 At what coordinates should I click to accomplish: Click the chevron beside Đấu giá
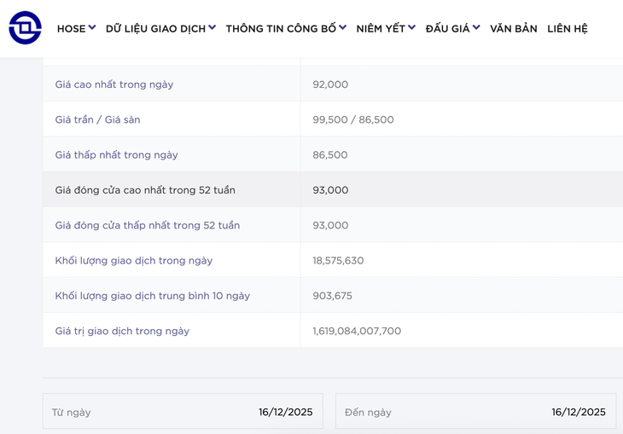pyautogui.click(x=476, y=28)
